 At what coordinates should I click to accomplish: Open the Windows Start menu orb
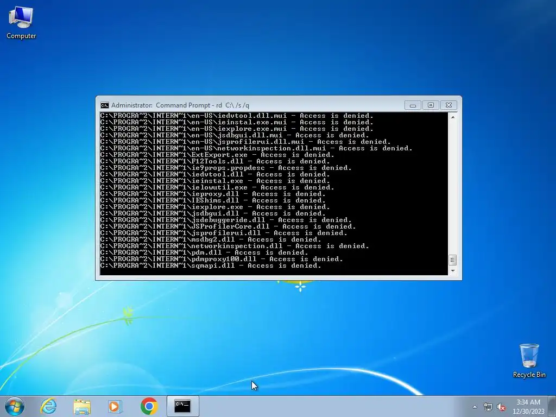click(15, 406)
